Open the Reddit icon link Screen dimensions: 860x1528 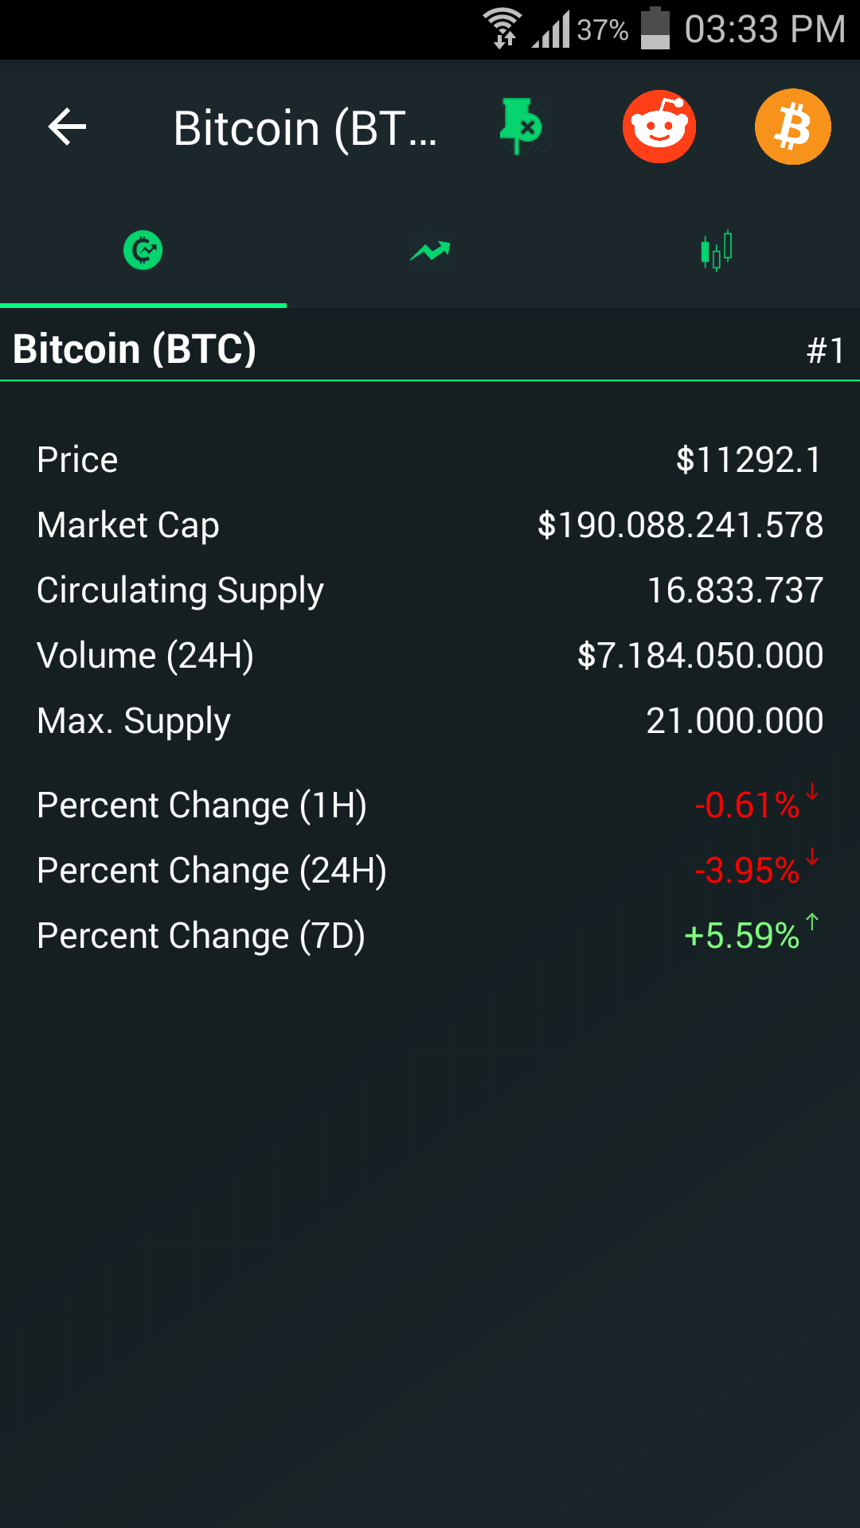pyautogui.click(x=659, y=127)
